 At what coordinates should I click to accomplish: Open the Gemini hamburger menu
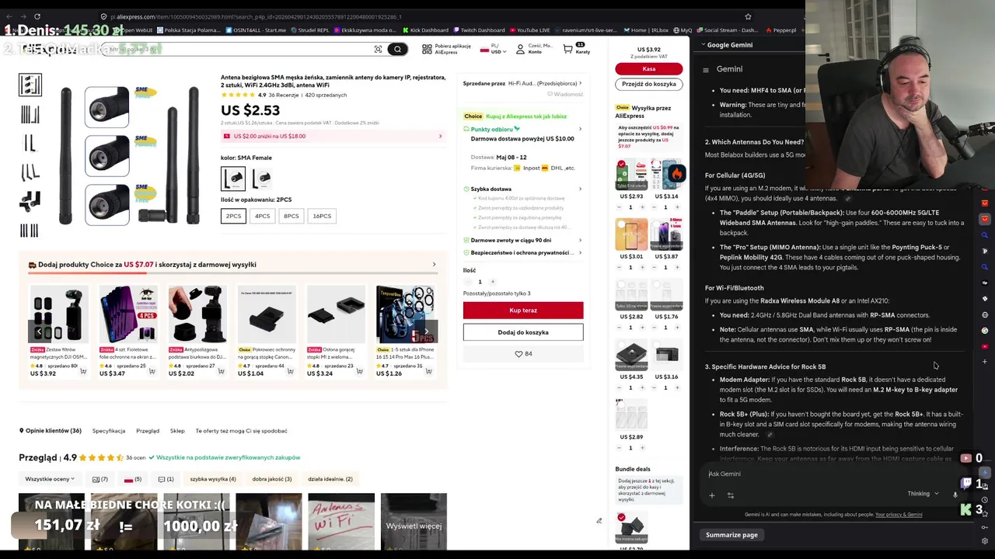point(706,69)
